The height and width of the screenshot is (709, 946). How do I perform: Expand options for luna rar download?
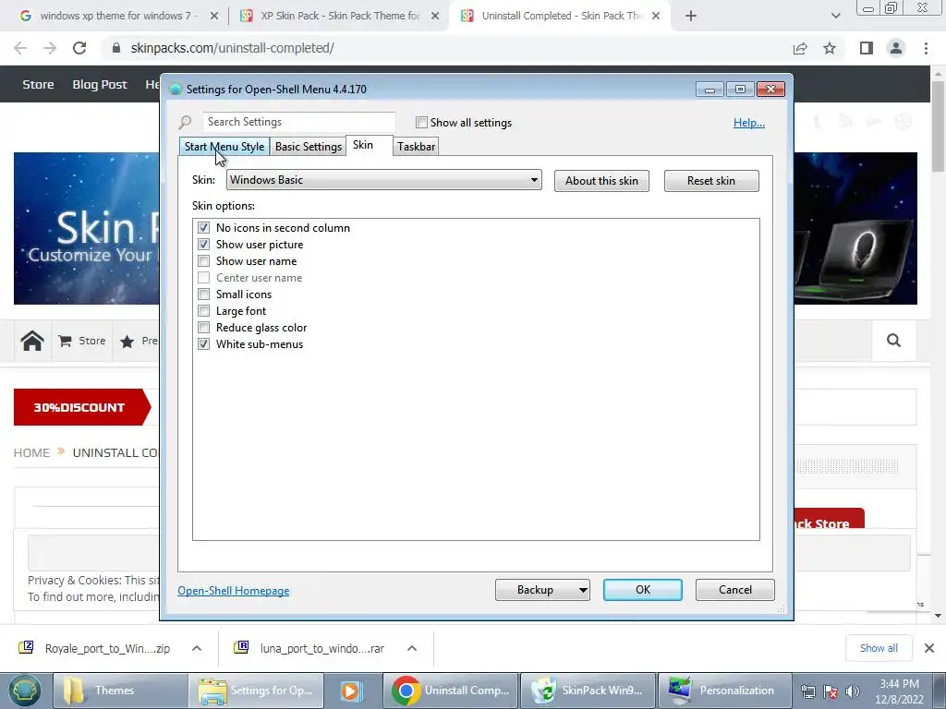pyautogui.click(x=412, y=648)
